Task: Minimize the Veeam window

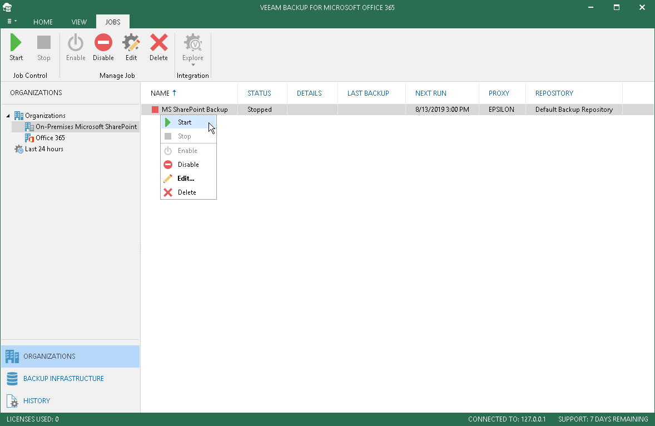Action: click(591, 7)
